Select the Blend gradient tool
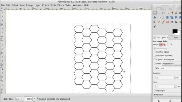The image size is (182, 102). click(155, 22)
